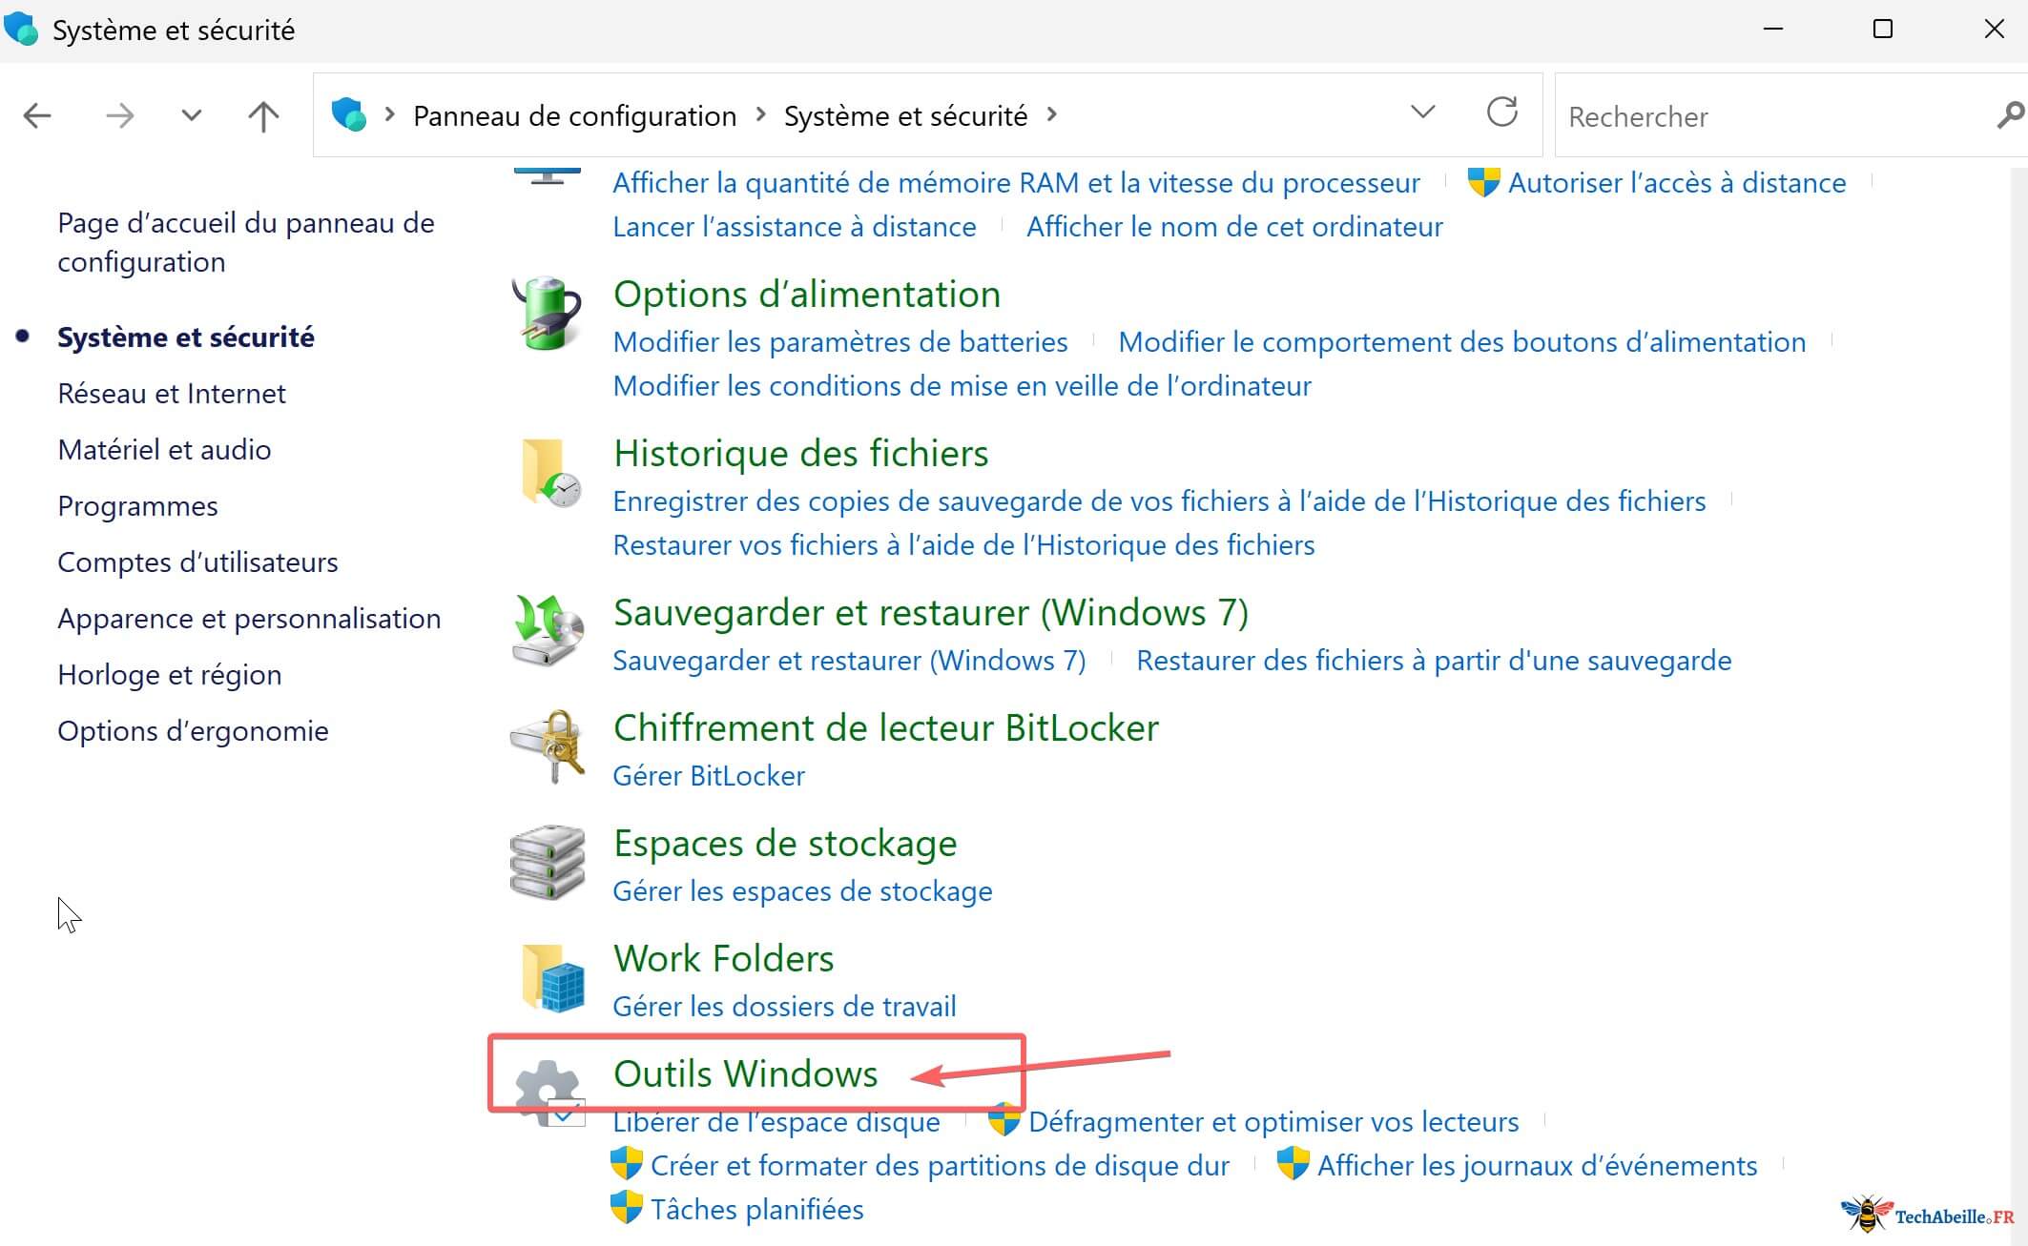Image resolution: width=2028 pixels, height=1246 pixels.
Task: Expand the address bar dropdown chevron
Action: tap(1422, 112)
